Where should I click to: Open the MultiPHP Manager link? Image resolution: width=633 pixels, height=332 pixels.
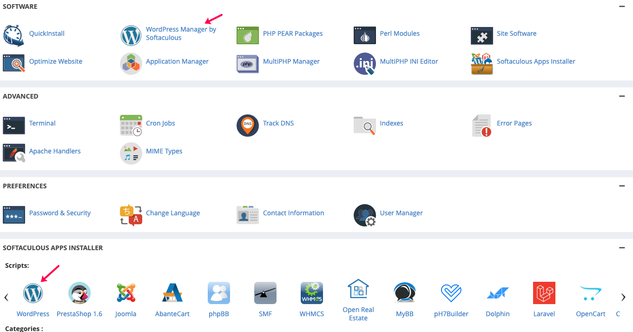tap(291, 61)
